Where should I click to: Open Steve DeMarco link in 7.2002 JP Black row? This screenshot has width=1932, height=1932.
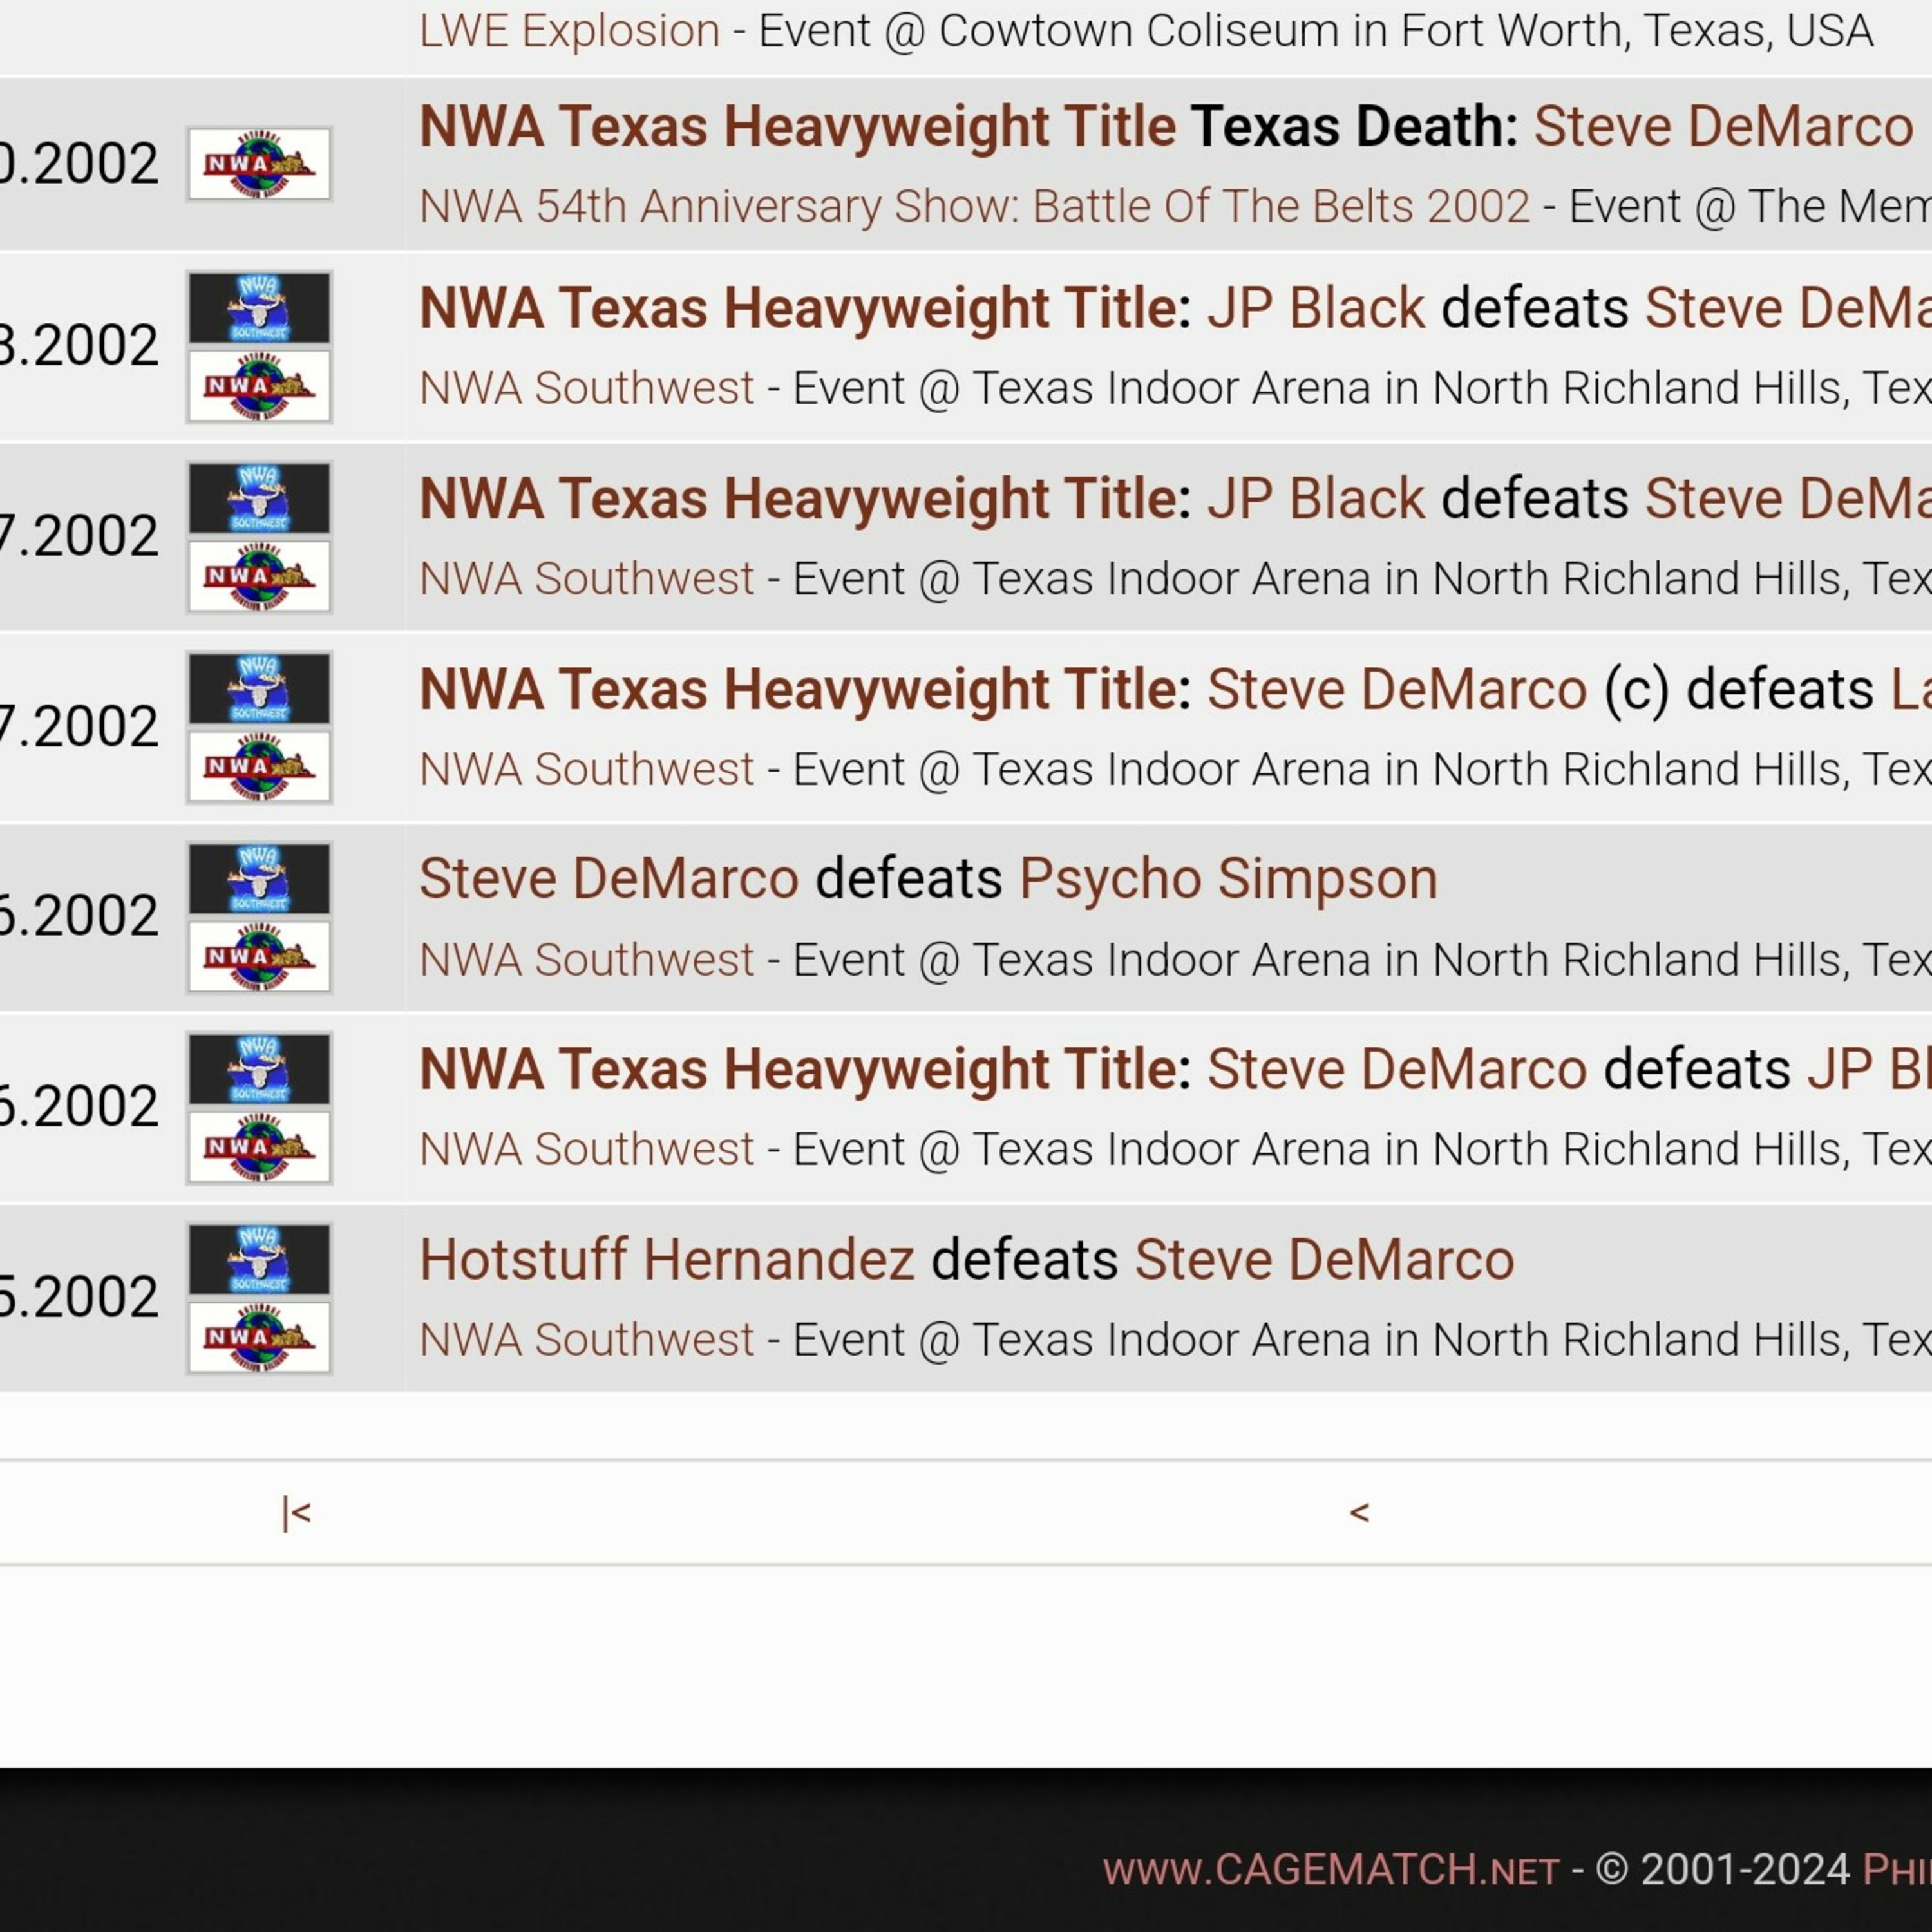tap(1788, 498)
